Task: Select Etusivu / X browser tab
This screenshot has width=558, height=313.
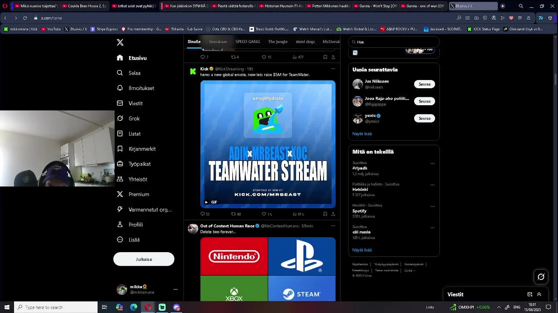Action: [473, 6]
